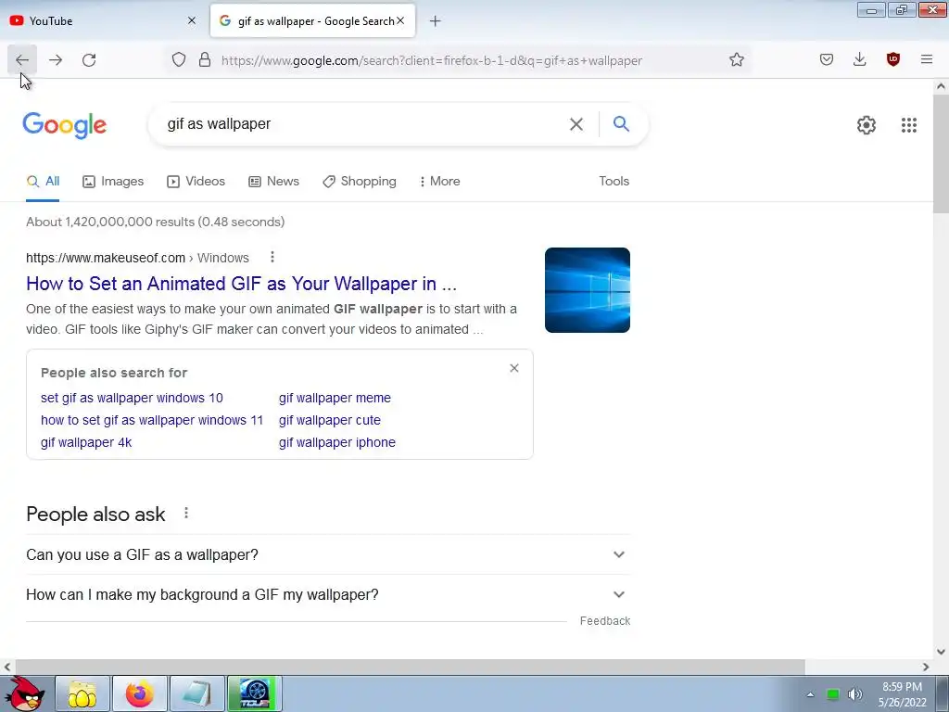
Task: Open the notepad taskbar icon
Action: tap(197, 693)
